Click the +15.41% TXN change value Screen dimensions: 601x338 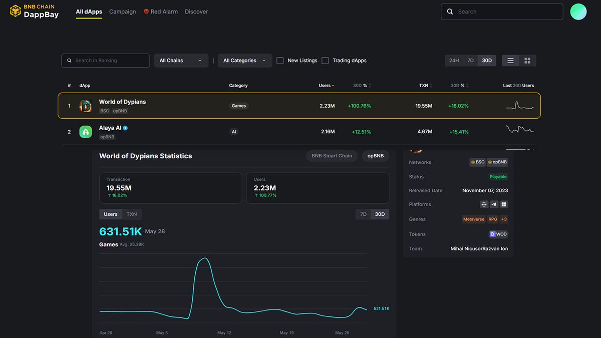coord(458,132)
